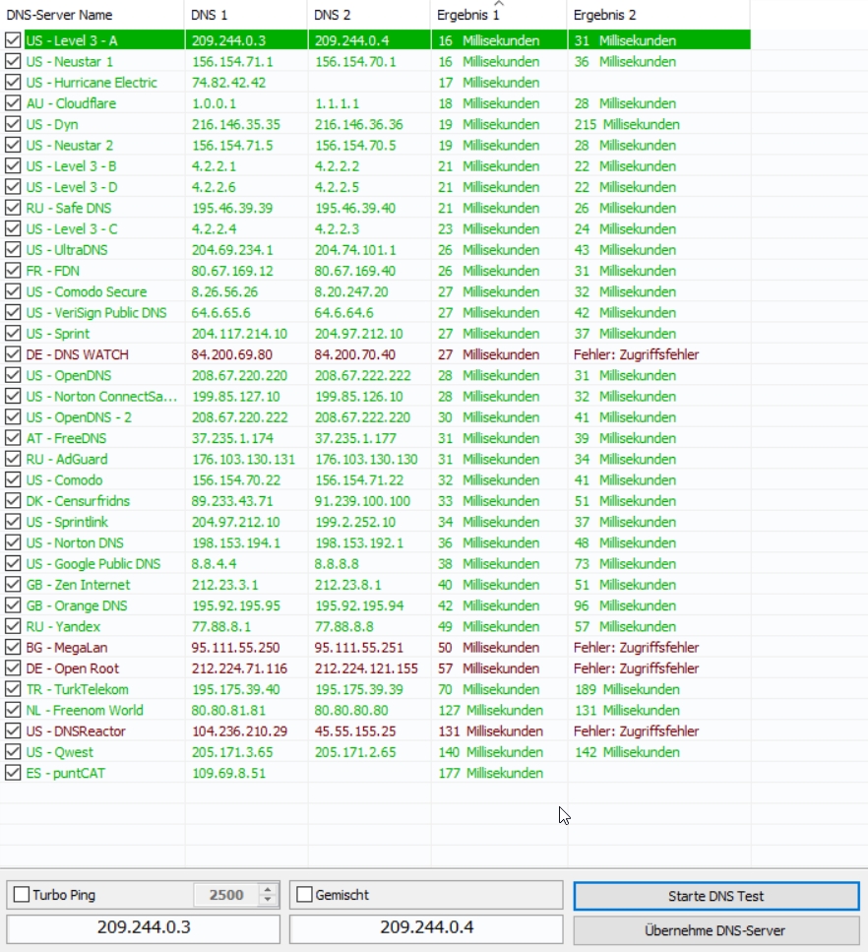
Task: Click DNS 1 address 74.82.42.42
Action: (x=229, y=83)
